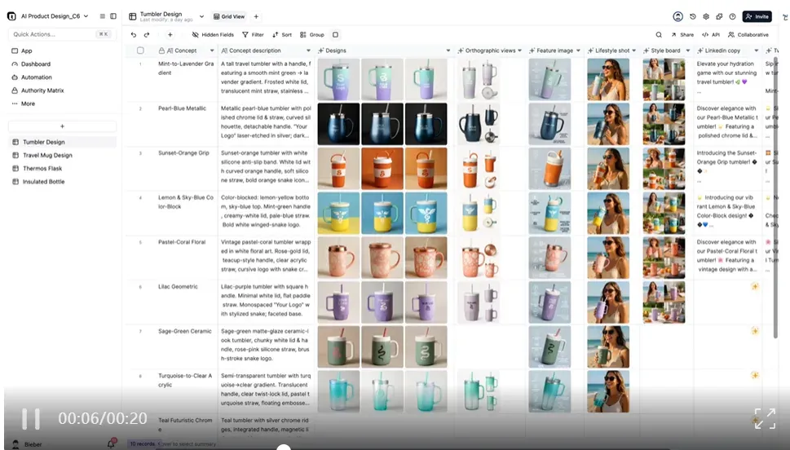Add a new view with plus next to Grid View

256,16
